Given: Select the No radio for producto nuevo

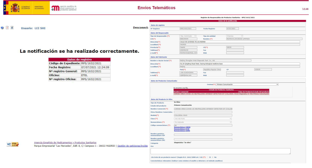Looking at the screenshot, I should click(x=213, y=157).
